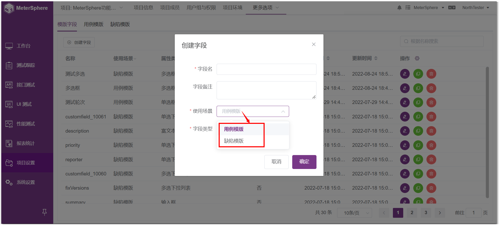The width and height of the screenshot is (499, 226).
Task: Expand the 更多选项 menu
Action: coord(266,8)
